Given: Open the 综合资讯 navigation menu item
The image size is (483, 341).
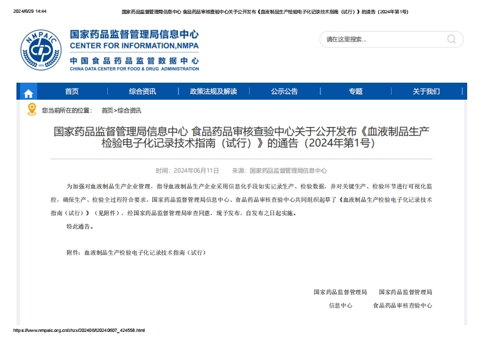Looking at the screenshot, I should (142, 92).
